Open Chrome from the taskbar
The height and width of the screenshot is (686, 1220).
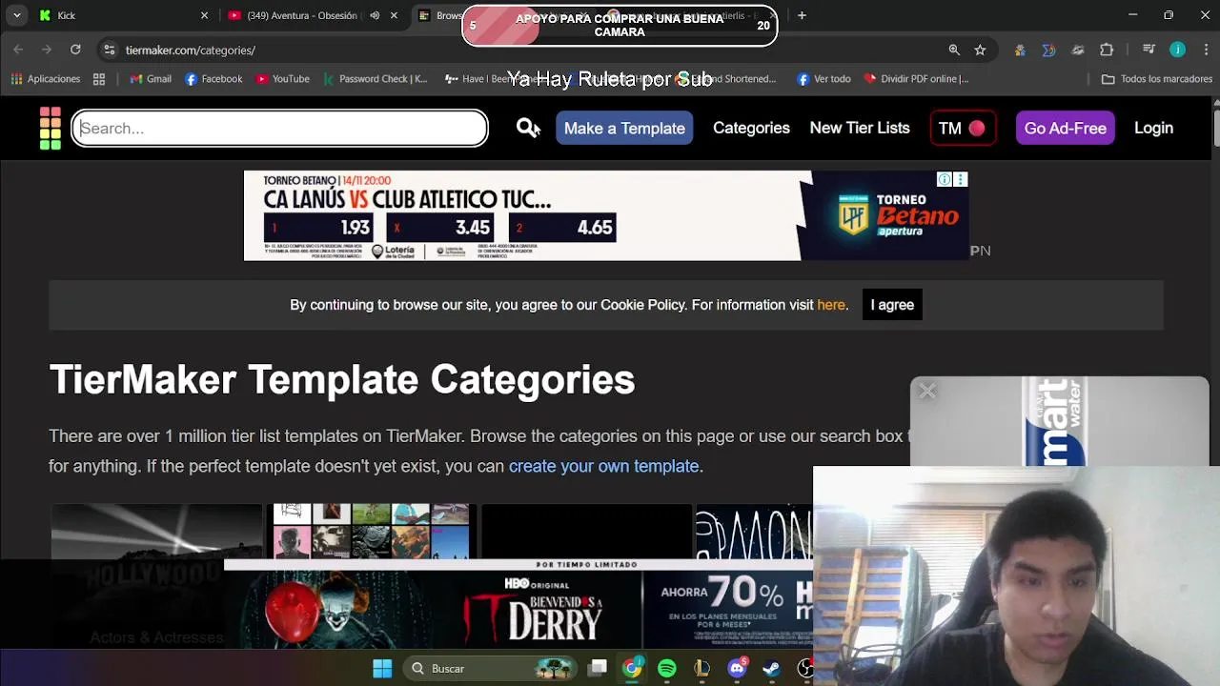tap(632, 669)
